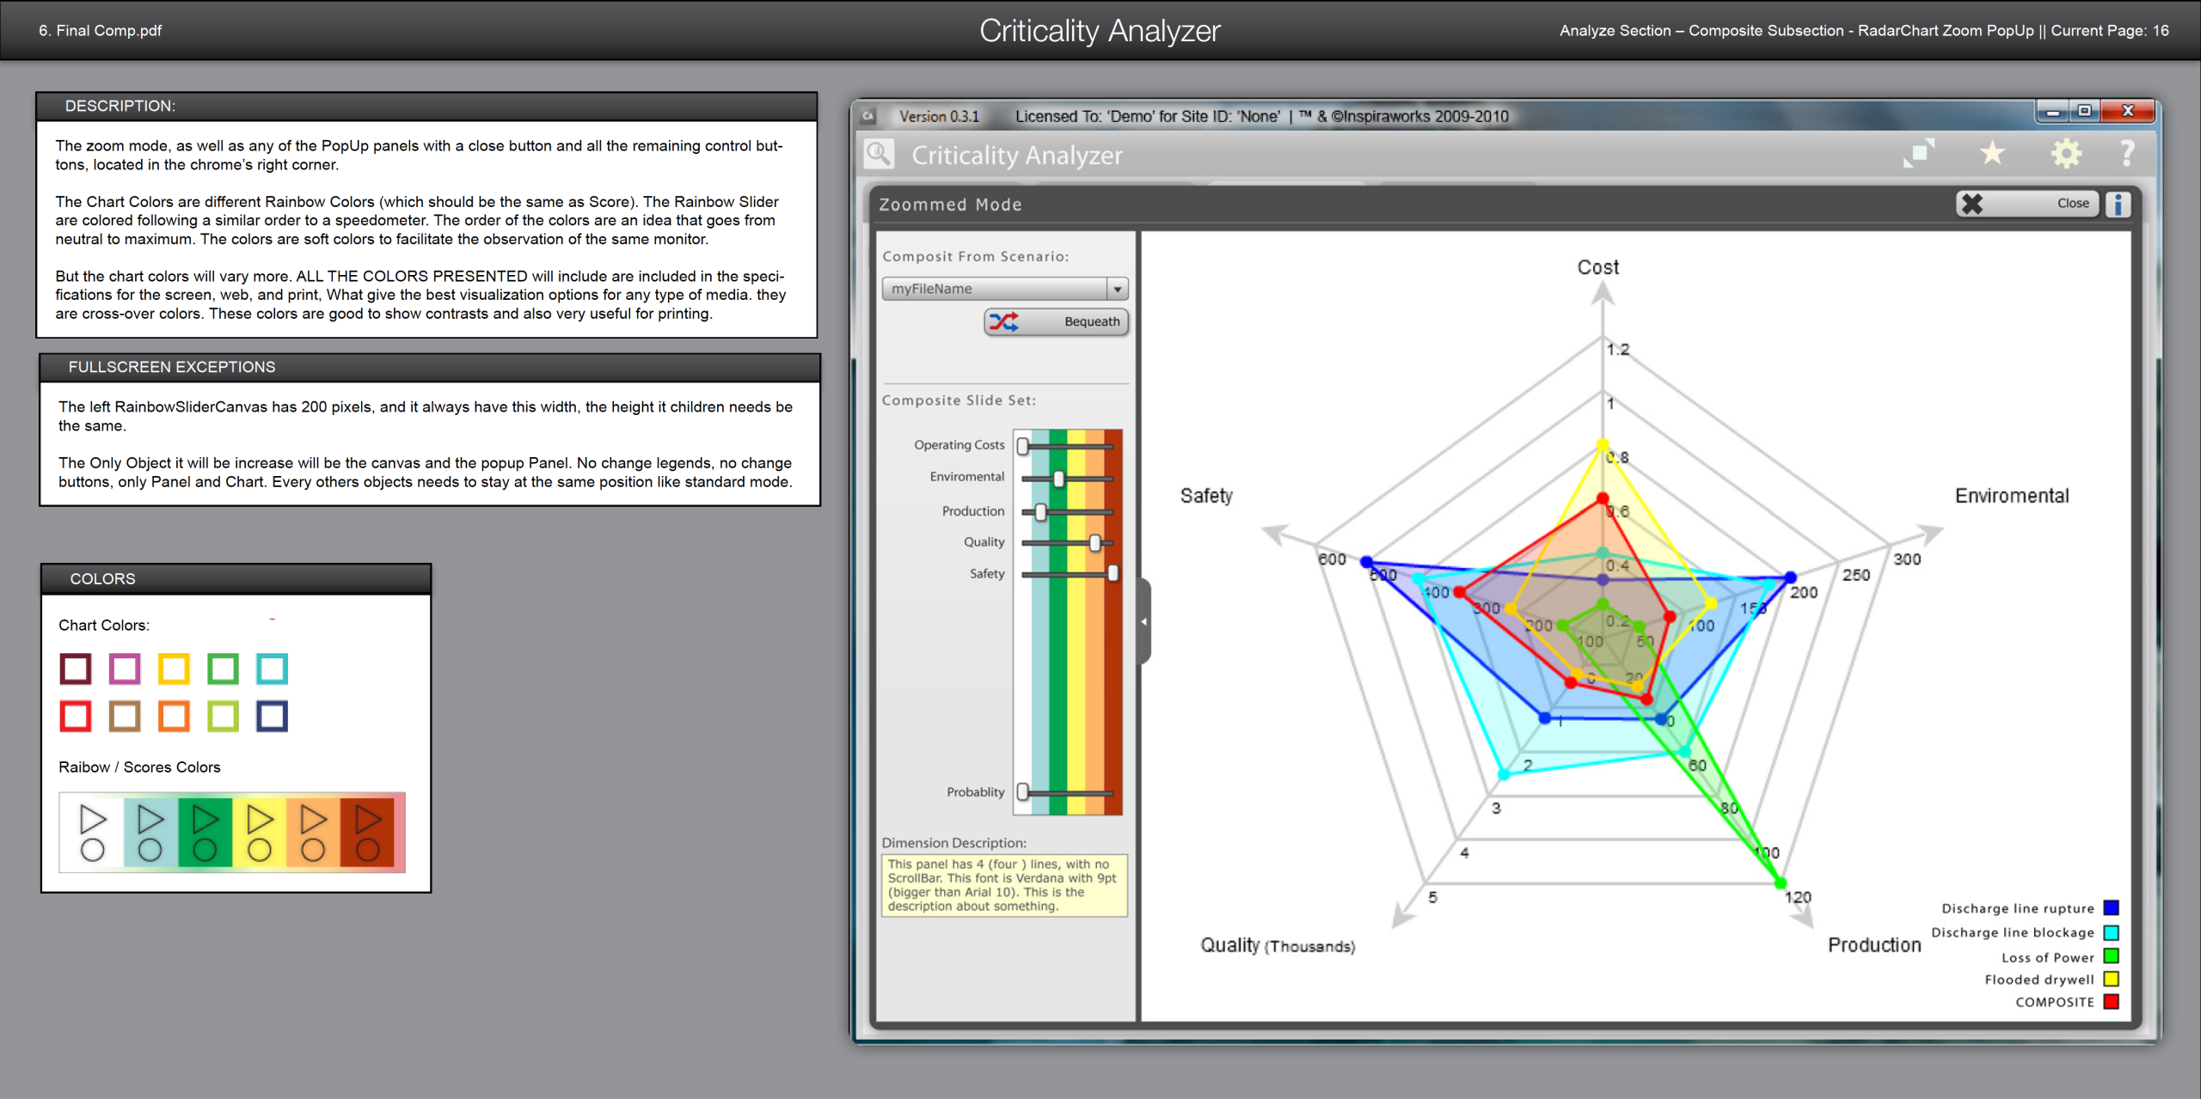The width and height of the screenshot is (2201, 1099).
Task: Toggle COMPOSITE legend swatch
Action: click(x=2111, y=1002)
